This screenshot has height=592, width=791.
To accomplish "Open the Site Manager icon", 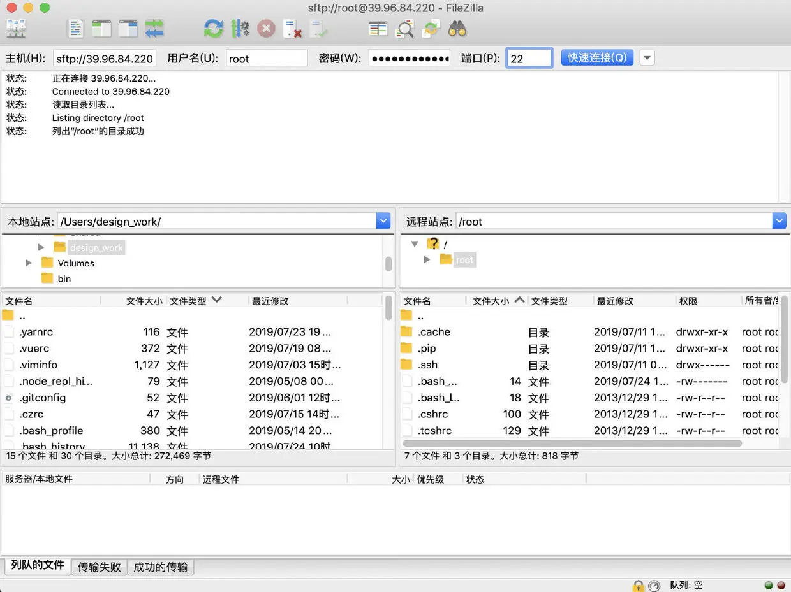I will [15, 29].
